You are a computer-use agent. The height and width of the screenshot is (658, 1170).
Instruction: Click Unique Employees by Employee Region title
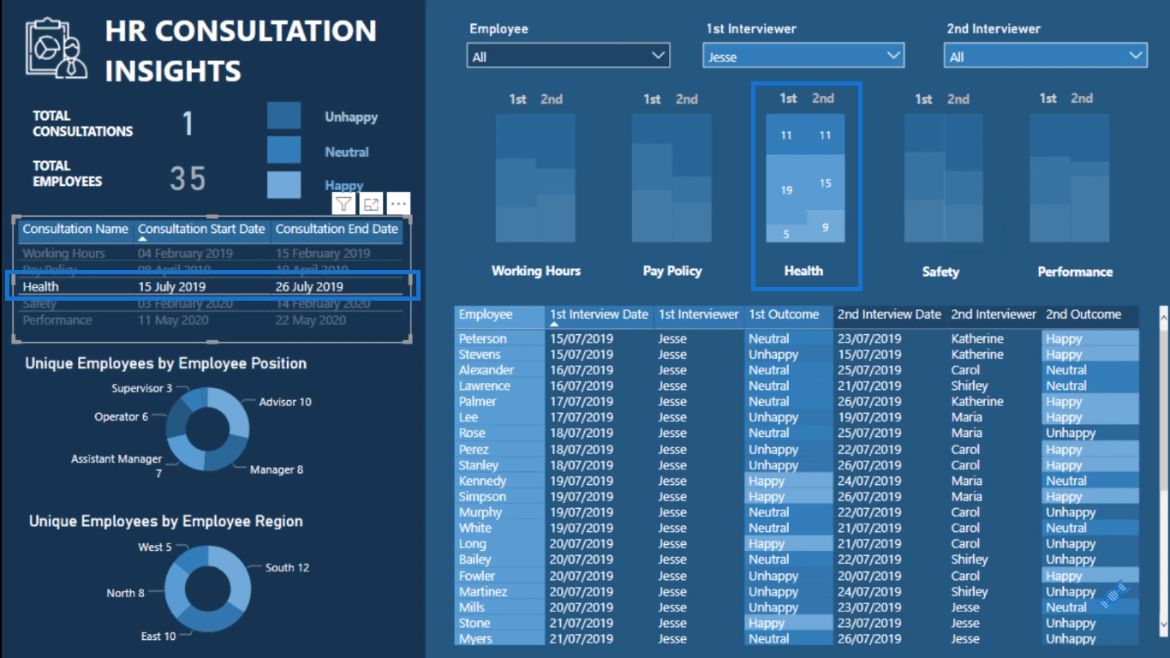166,521
